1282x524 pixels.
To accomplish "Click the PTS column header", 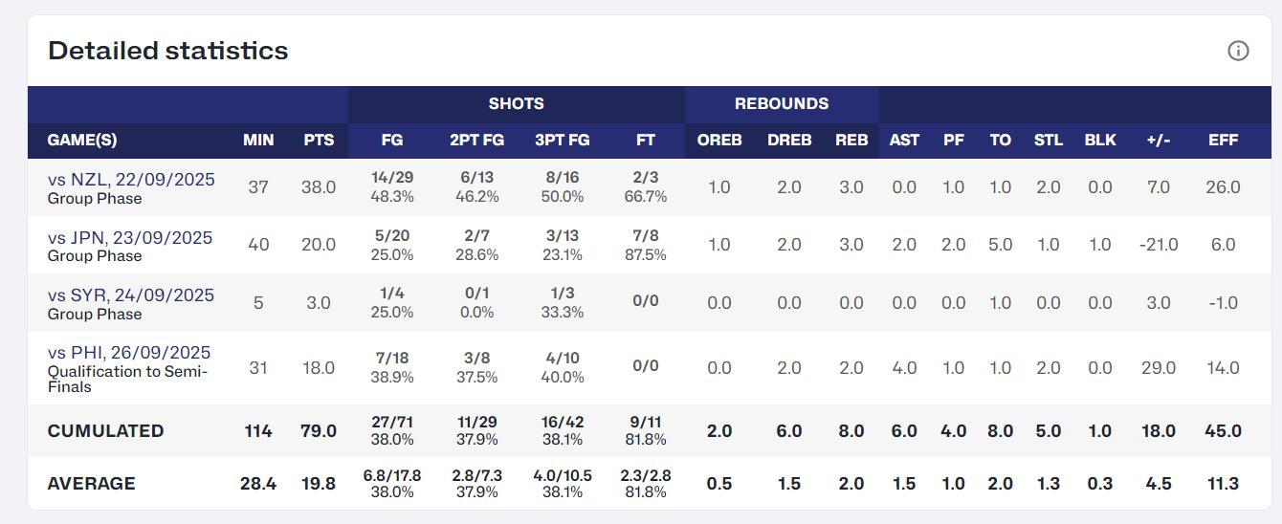I will [x=319, y=140].
